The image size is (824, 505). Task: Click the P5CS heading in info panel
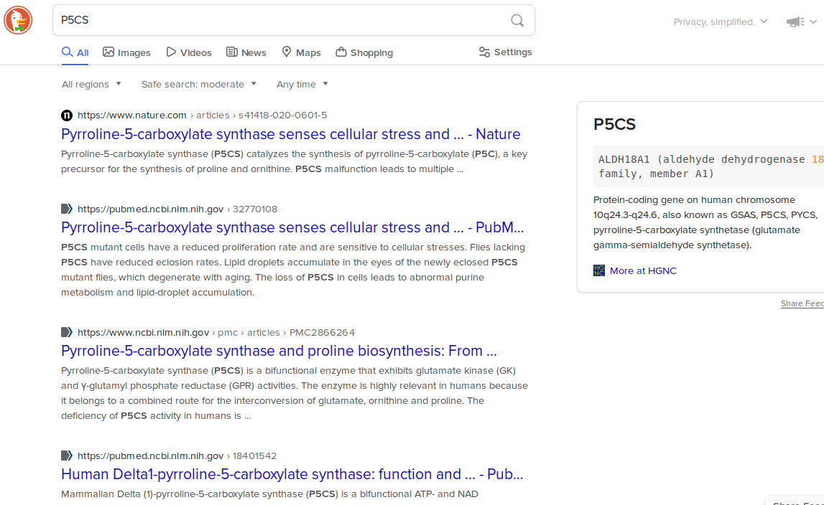[x=615, y=124]
